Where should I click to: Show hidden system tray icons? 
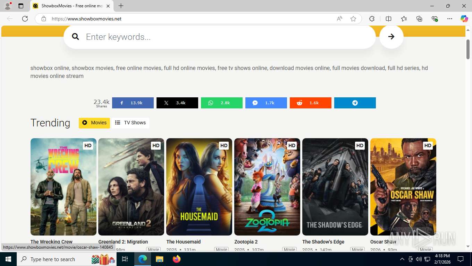point(402,259)
